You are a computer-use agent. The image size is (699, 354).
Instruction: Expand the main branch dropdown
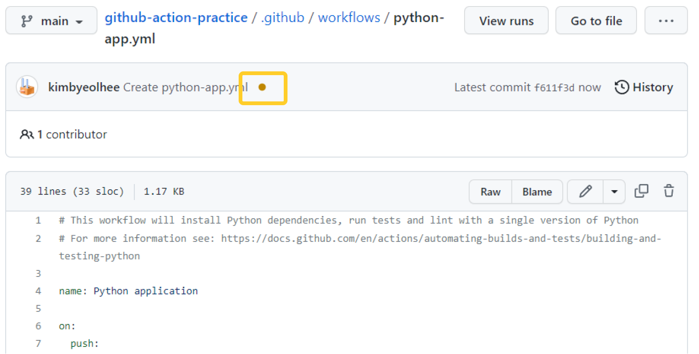tap(51, 21)
